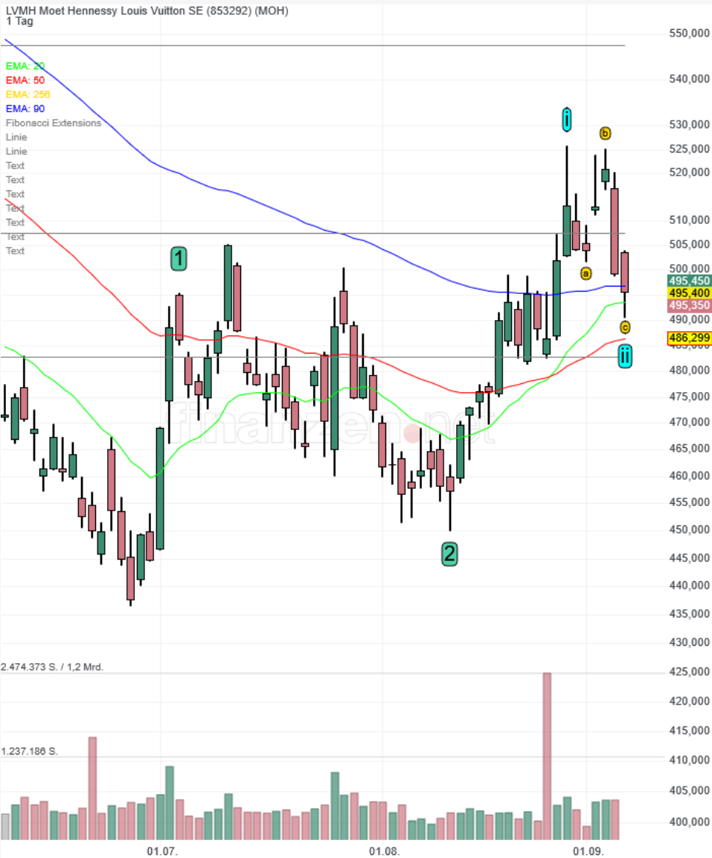712x858 pixels.
Task: Toggle the EMA: 20 legend entry
Action: 25,66
